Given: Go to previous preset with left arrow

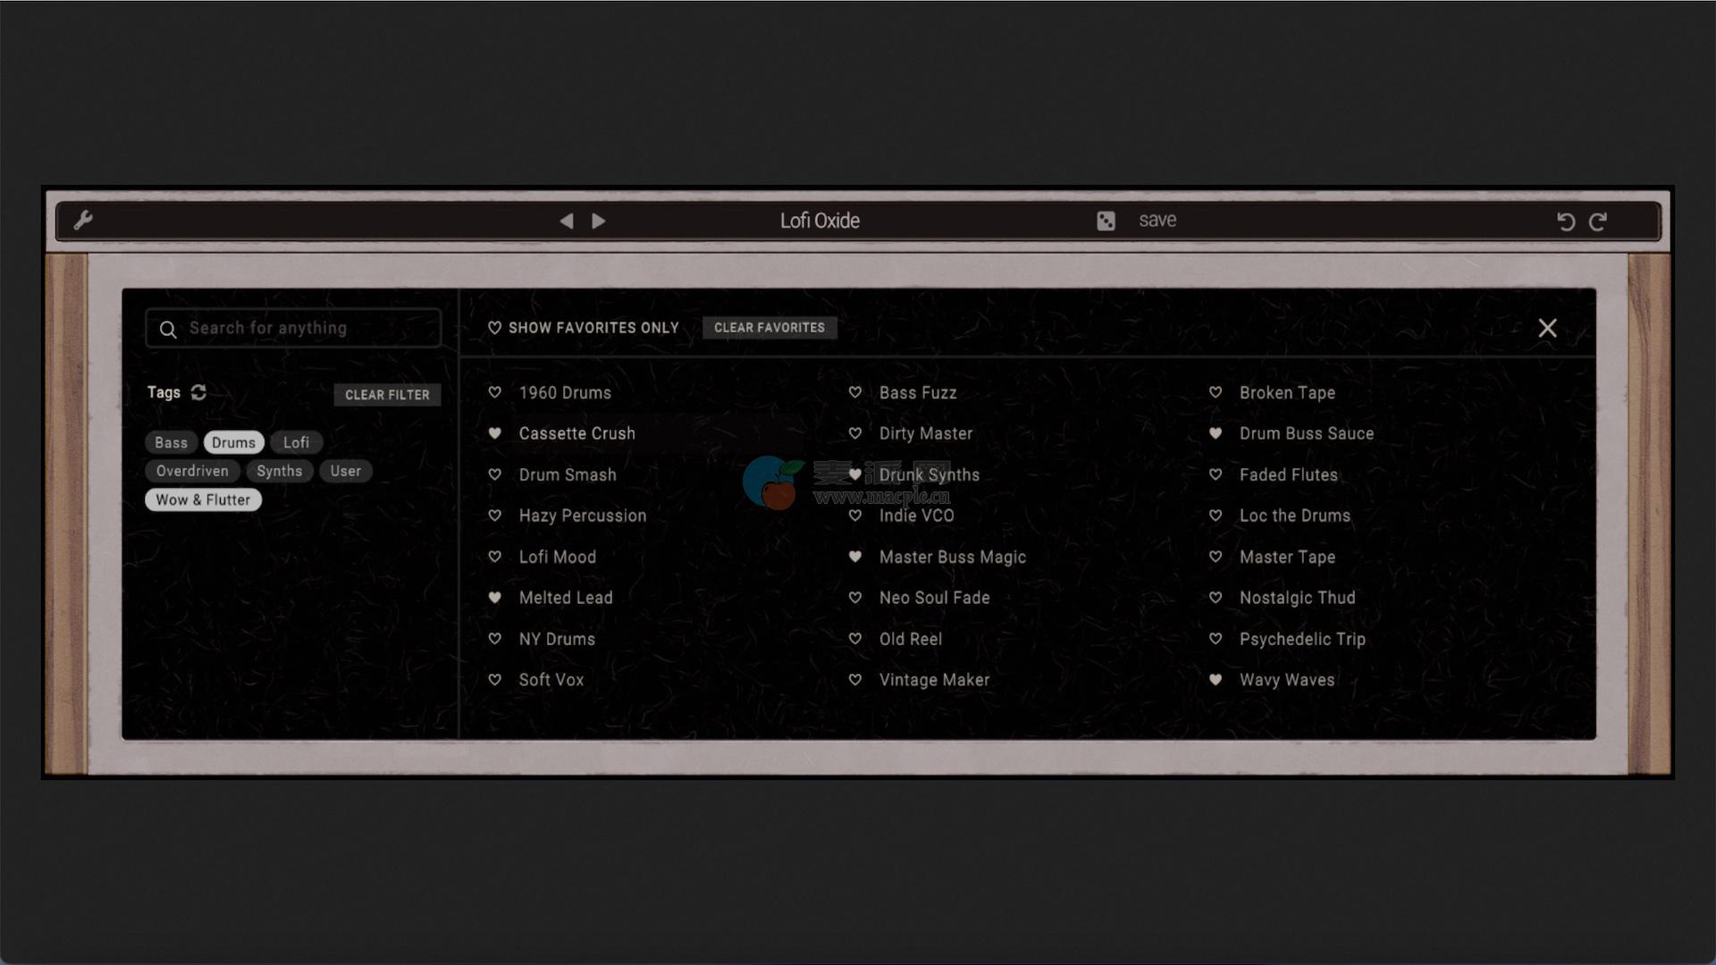Looking at the screenshot, I should point(567,221).
